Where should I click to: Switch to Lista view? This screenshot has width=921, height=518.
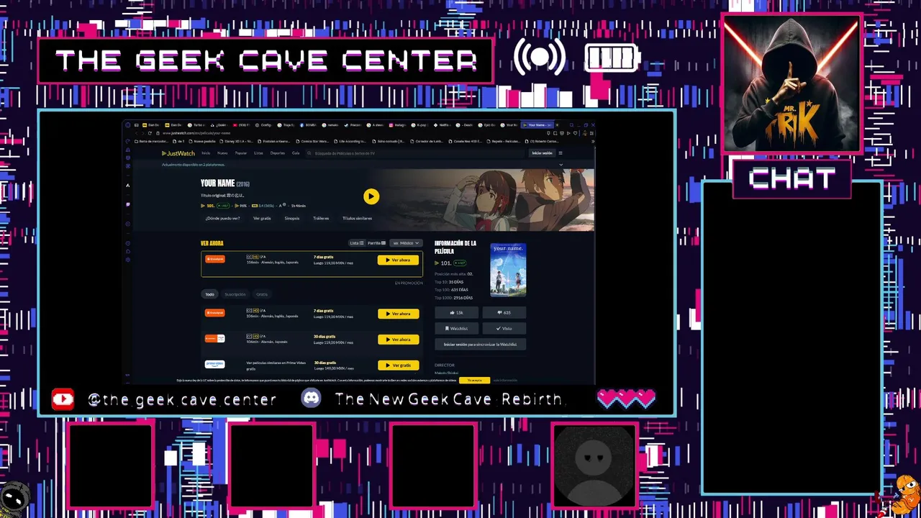(x=357, y=243)
